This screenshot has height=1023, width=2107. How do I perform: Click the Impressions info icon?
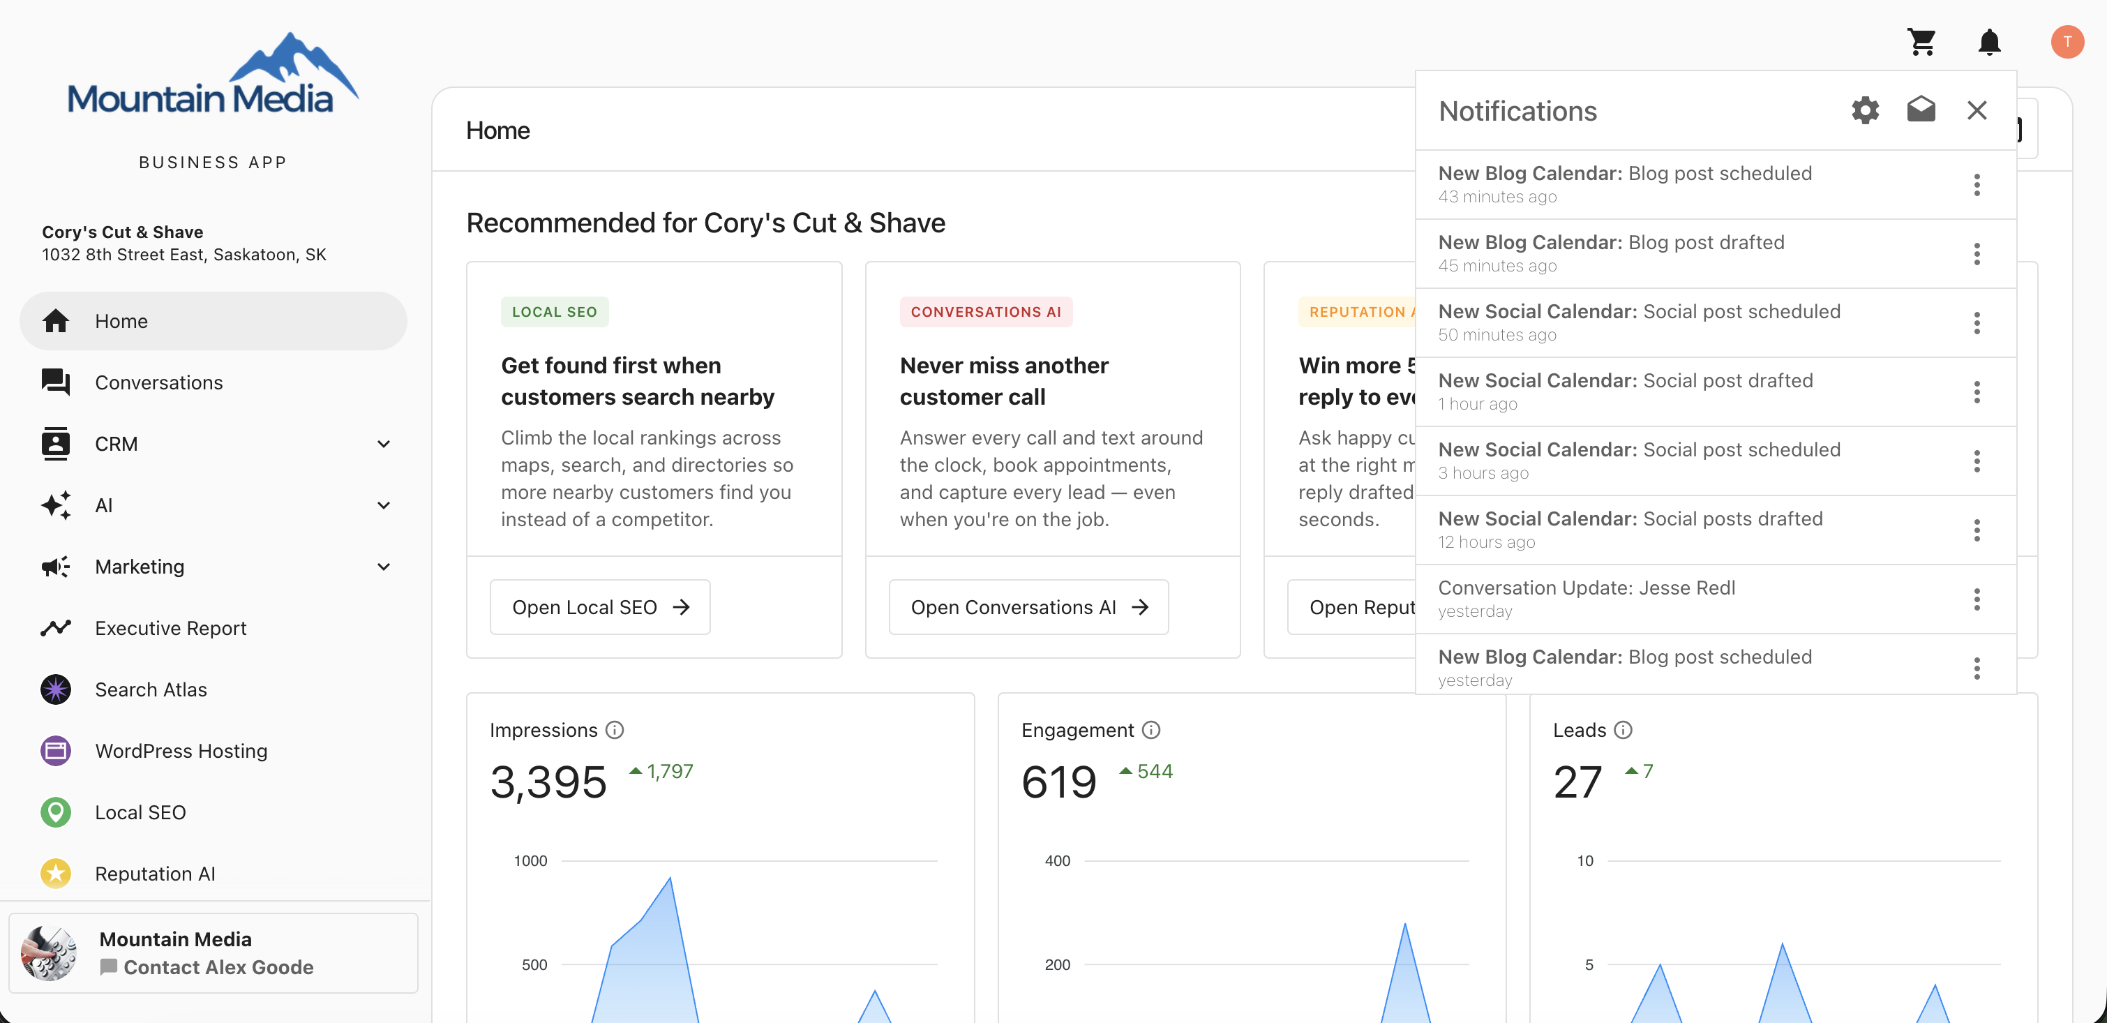click(614, 729)
